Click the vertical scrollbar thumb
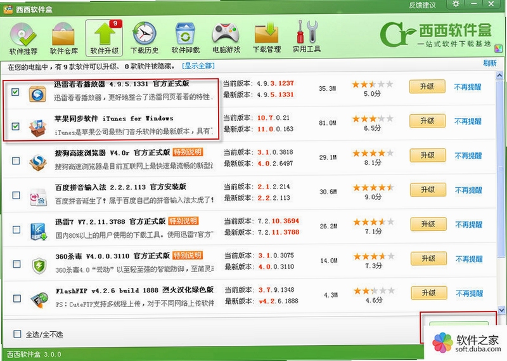Viewport: 507px width, 361px height. point(501,168)
